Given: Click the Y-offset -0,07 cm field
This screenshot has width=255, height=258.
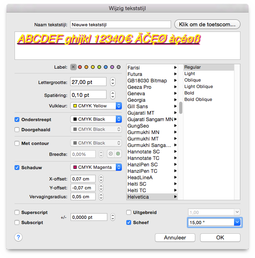Looking at the screenshot, I should (83, 188).
